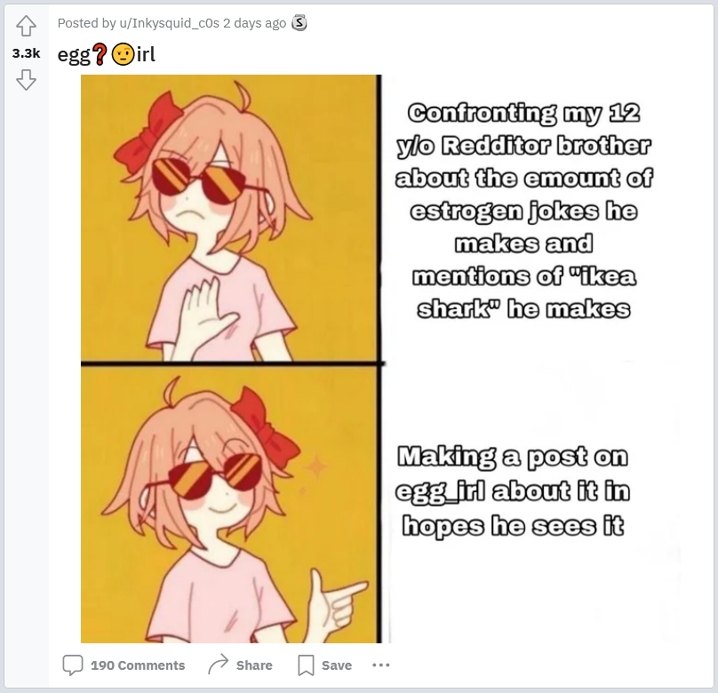Click the red question mark emoji in title
Image resolution: width=718 pixels, height=693 pixels.
click(100, 54)
